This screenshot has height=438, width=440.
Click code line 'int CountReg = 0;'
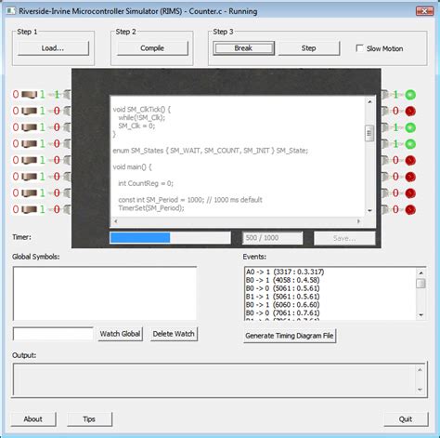click(x=146, y=183)
